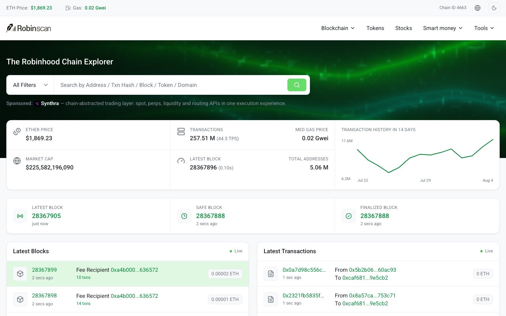
Task: Click the $1,869.23 Ether Price card value
Action: [x=39, y=138]
